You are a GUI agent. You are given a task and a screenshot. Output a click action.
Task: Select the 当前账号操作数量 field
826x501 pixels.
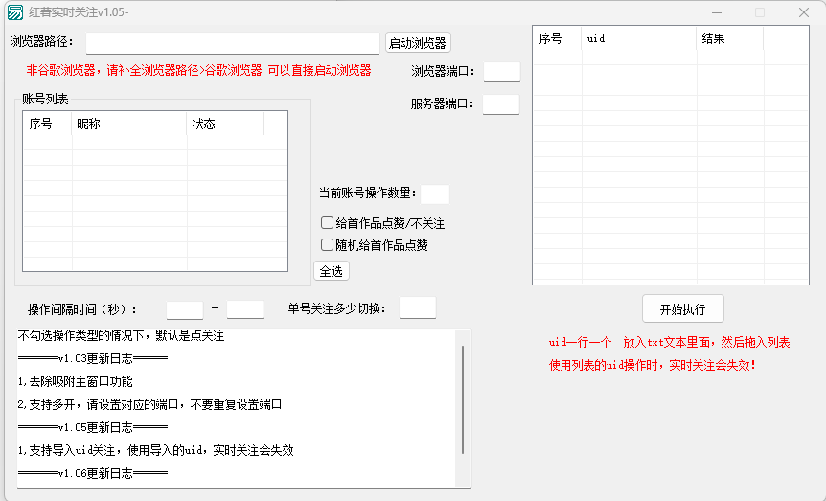[x=434, y=194]
